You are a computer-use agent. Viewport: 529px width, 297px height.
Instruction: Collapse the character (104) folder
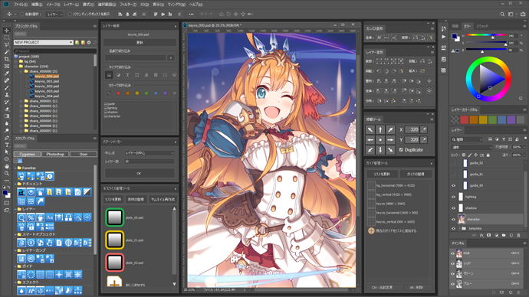pyautogui.click(x=16, y=67)
